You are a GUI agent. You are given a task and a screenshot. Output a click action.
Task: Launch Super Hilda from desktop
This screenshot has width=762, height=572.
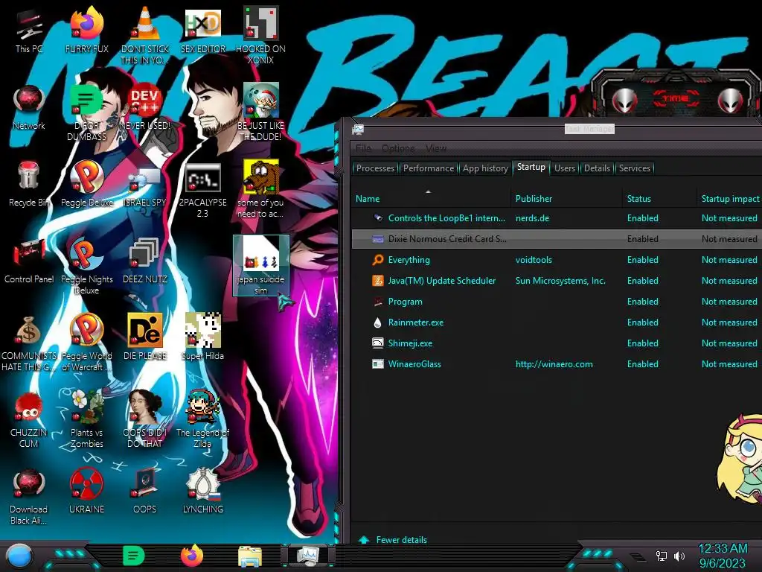pyautogui.click(x=202, y=337)
